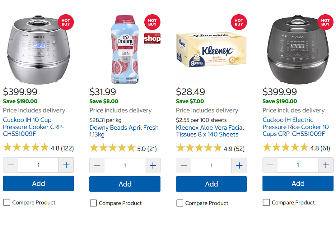
Task: Click Hot Buy badge on Kleenex tissues
Action: point(239,22)
